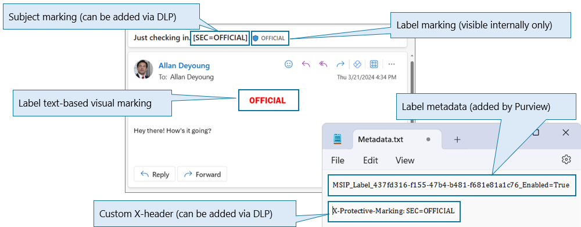Open the Apps grid icon in message toolbar

(374, 64)
